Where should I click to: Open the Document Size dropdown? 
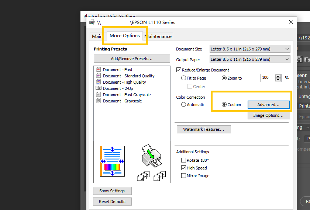click(x=250, y=49)
